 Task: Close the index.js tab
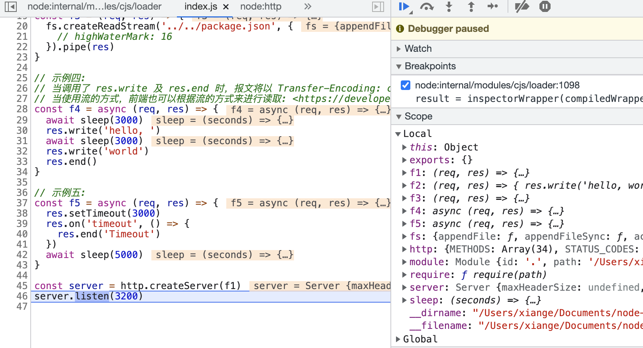pyautogui.click(x=225, y=7)
